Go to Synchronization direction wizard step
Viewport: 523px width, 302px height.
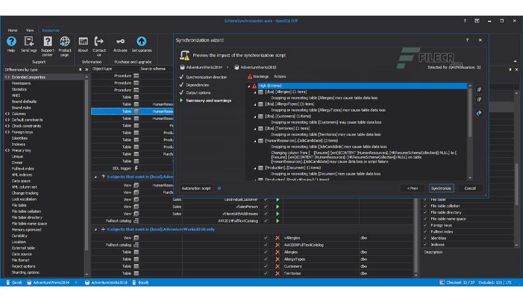pos(206,77)
